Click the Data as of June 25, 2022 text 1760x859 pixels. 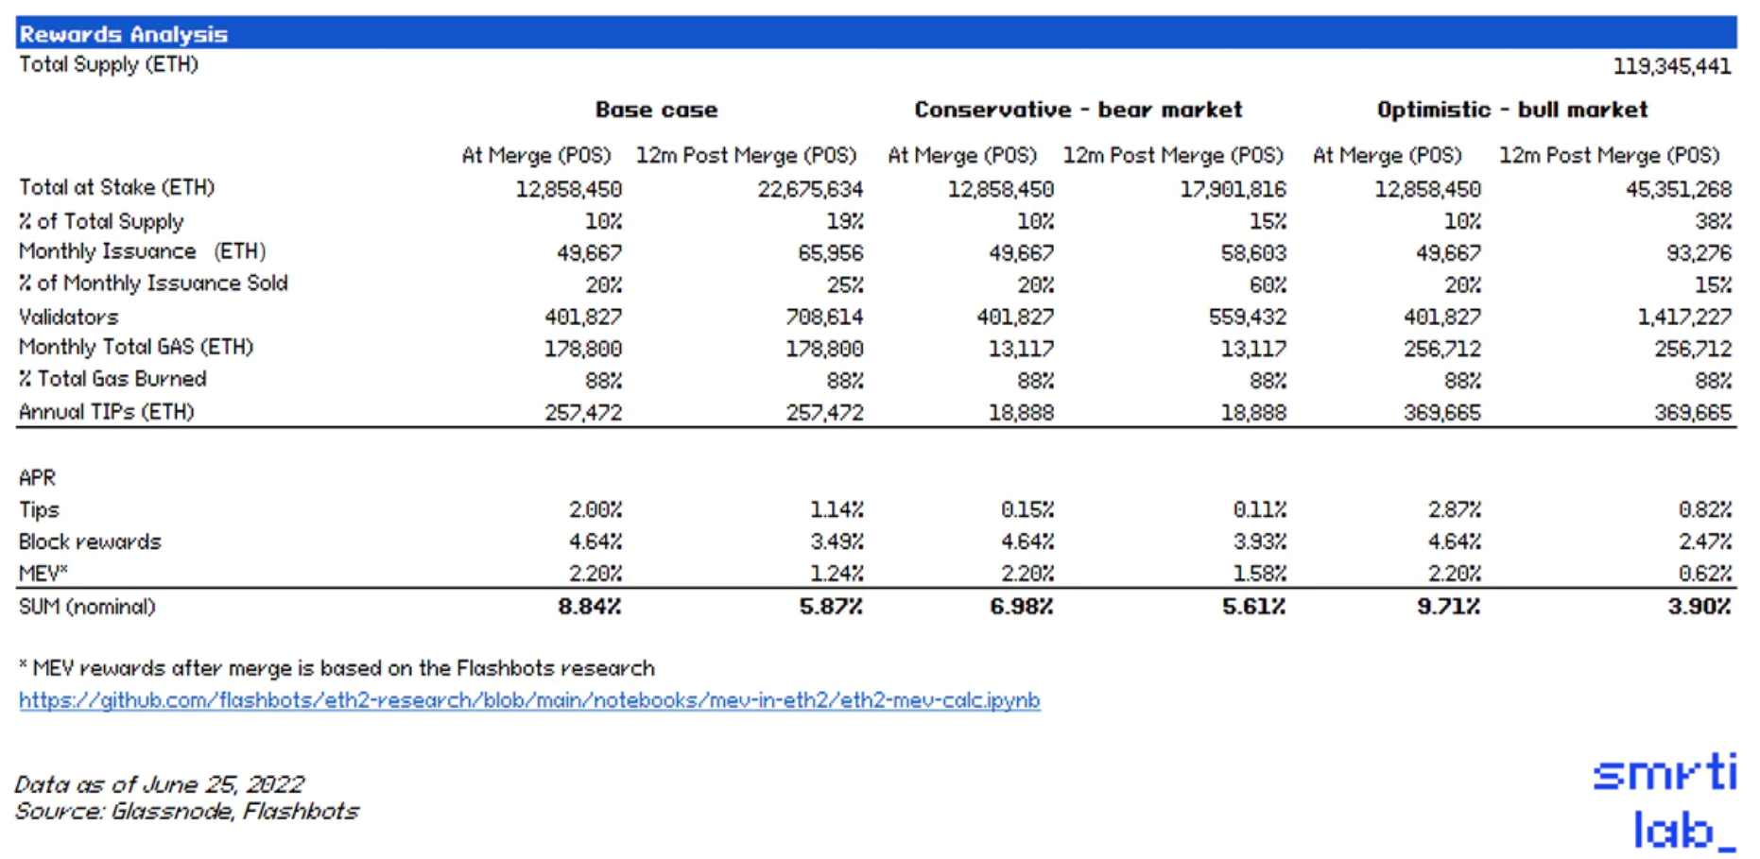159,784
